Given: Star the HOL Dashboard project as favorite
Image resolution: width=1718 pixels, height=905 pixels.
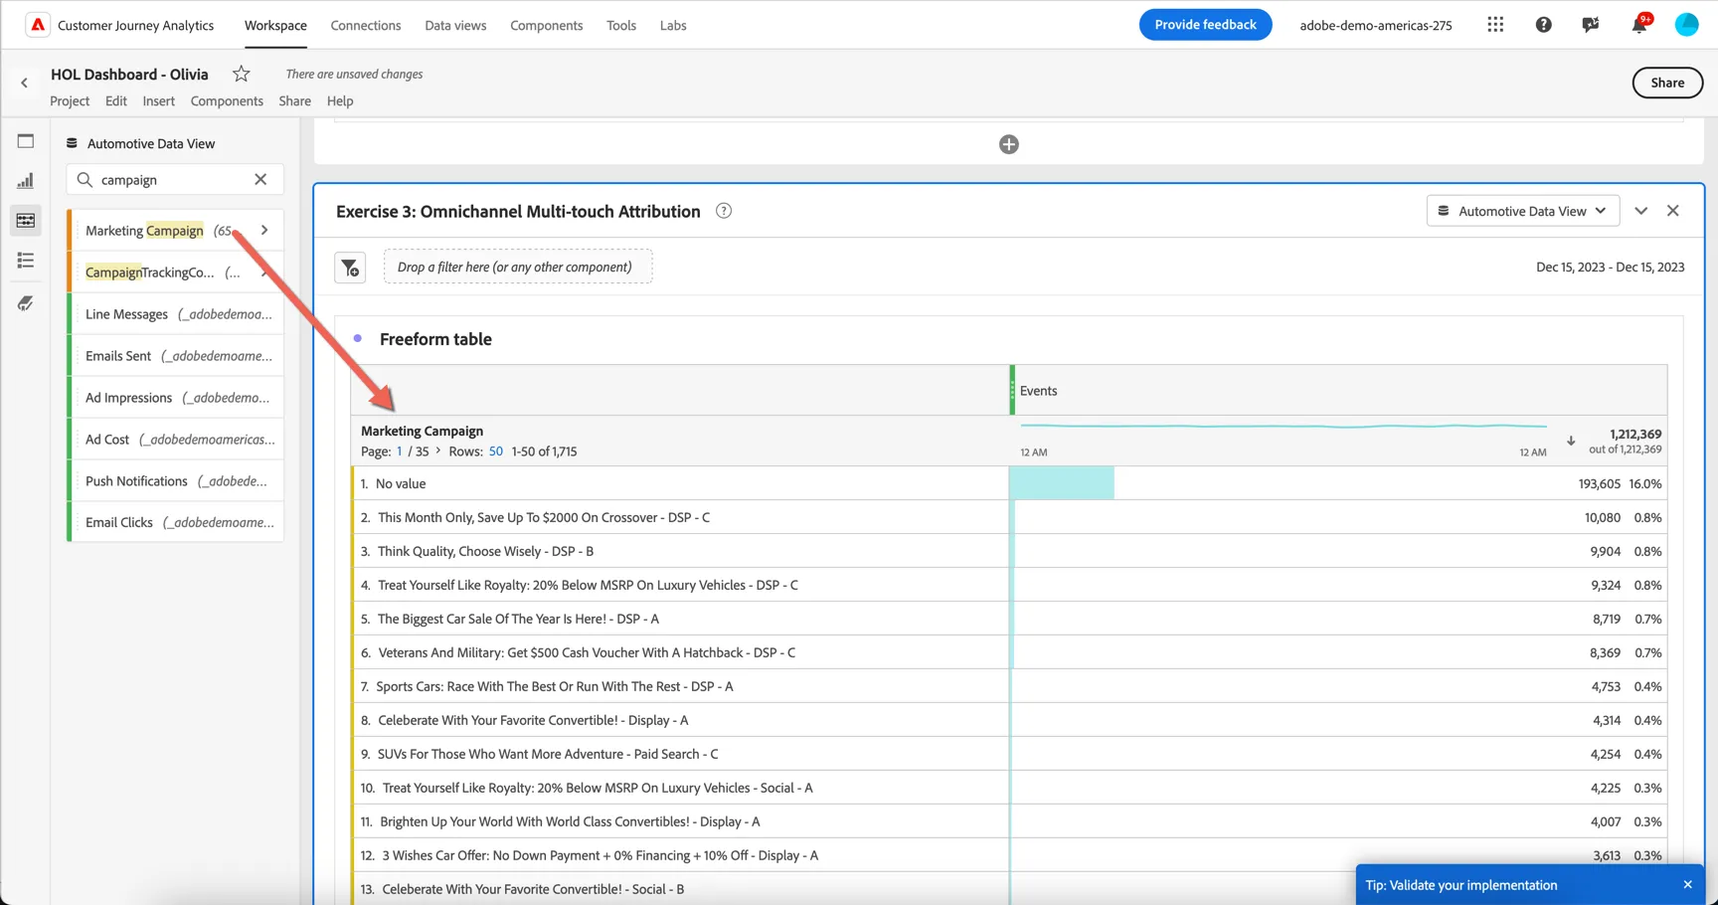Looking at the screenshot, I should (x=241, y=74).
